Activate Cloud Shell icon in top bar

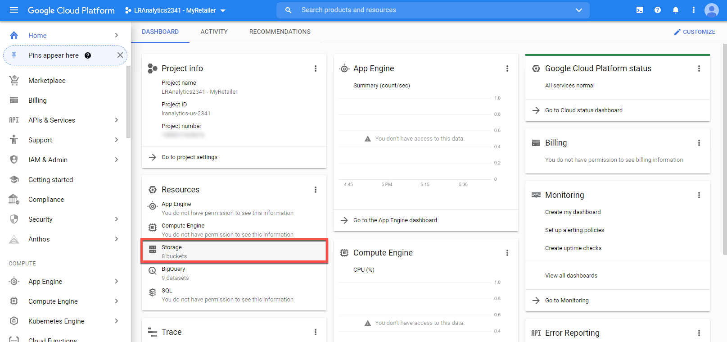point(640,10)
